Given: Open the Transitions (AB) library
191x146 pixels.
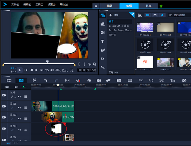Looking at the screenshot, I should (x=103, y=32).
